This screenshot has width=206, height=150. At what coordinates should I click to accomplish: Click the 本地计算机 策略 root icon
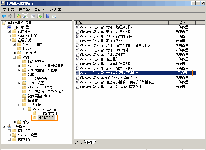pyautogui.click(x=4, y=23)
